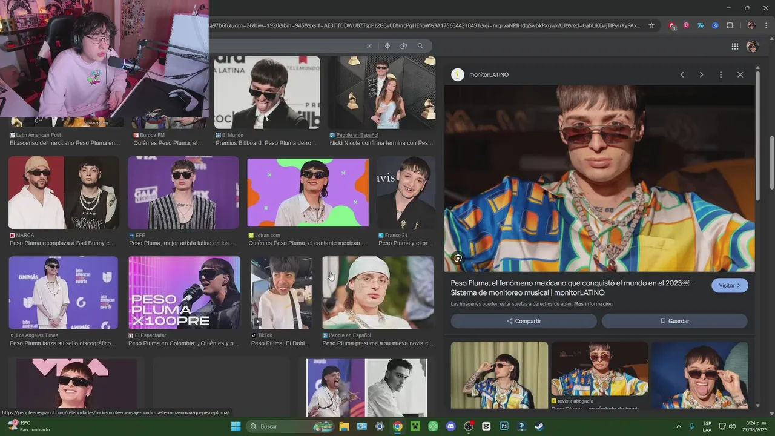Screen dimensions: 775x436
Task: Go to next image in preview panel
Action: [701, 74]
